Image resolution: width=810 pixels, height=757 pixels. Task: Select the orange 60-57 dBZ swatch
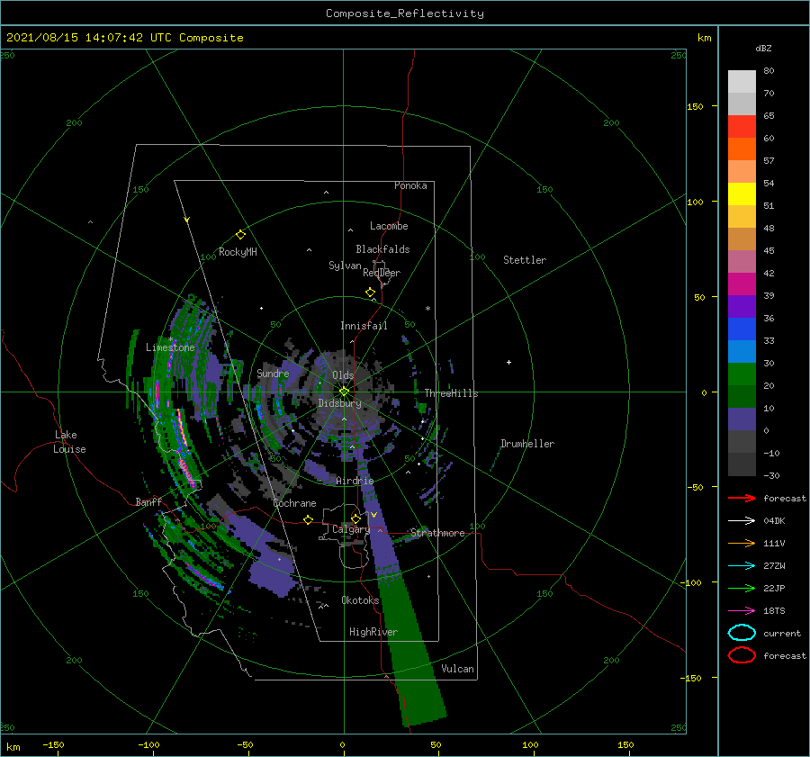(x=742, y=149)
